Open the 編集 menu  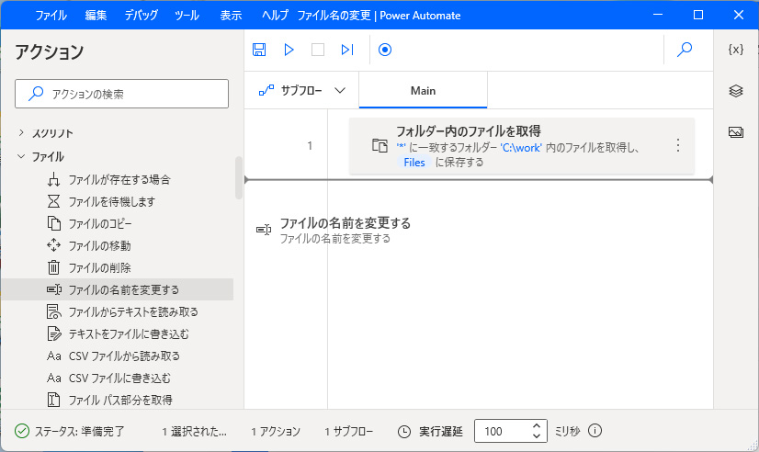point(96,16)
